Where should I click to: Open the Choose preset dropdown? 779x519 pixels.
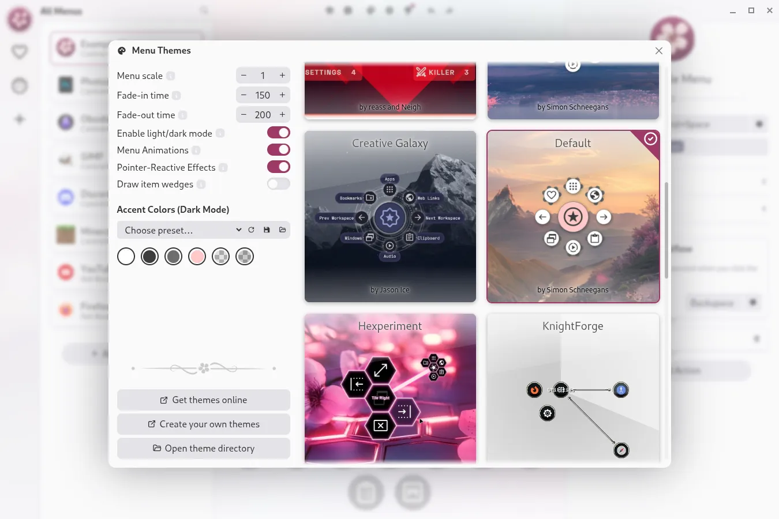[x=181, y=230]
